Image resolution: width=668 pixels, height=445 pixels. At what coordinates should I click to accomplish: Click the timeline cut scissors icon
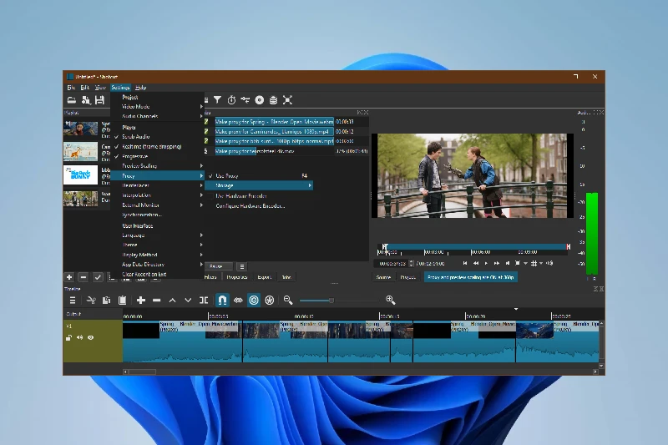tap(91, 301)
